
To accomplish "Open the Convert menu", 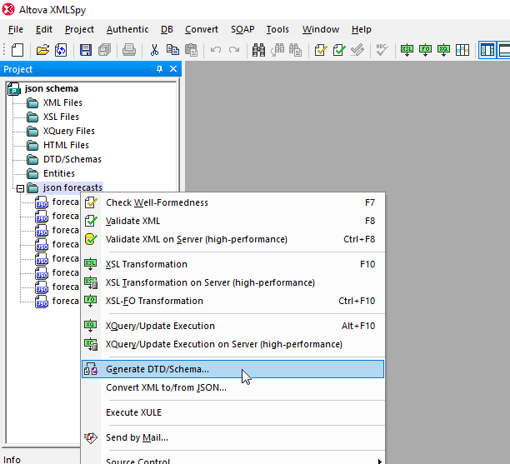I will 202,29.
